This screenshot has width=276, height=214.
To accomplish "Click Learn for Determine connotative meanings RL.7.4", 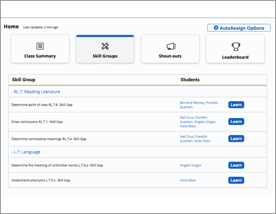I will [x=236, y=139].
